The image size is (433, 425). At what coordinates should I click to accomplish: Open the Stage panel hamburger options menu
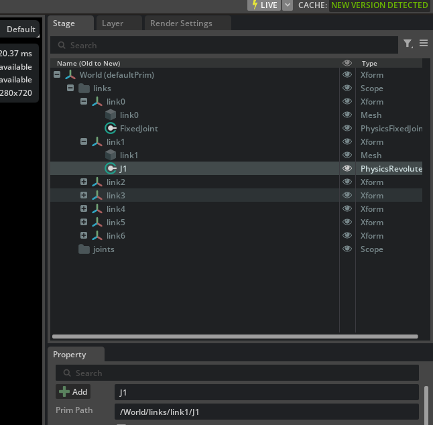tap(424, 44)
